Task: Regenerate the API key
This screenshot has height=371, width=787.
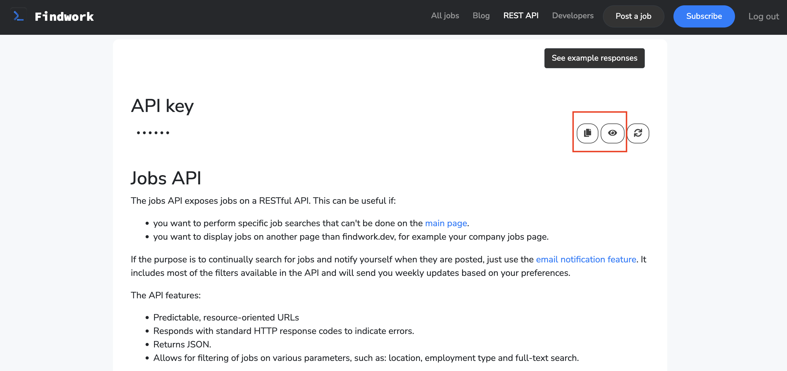Action: (x=637, y=133)
